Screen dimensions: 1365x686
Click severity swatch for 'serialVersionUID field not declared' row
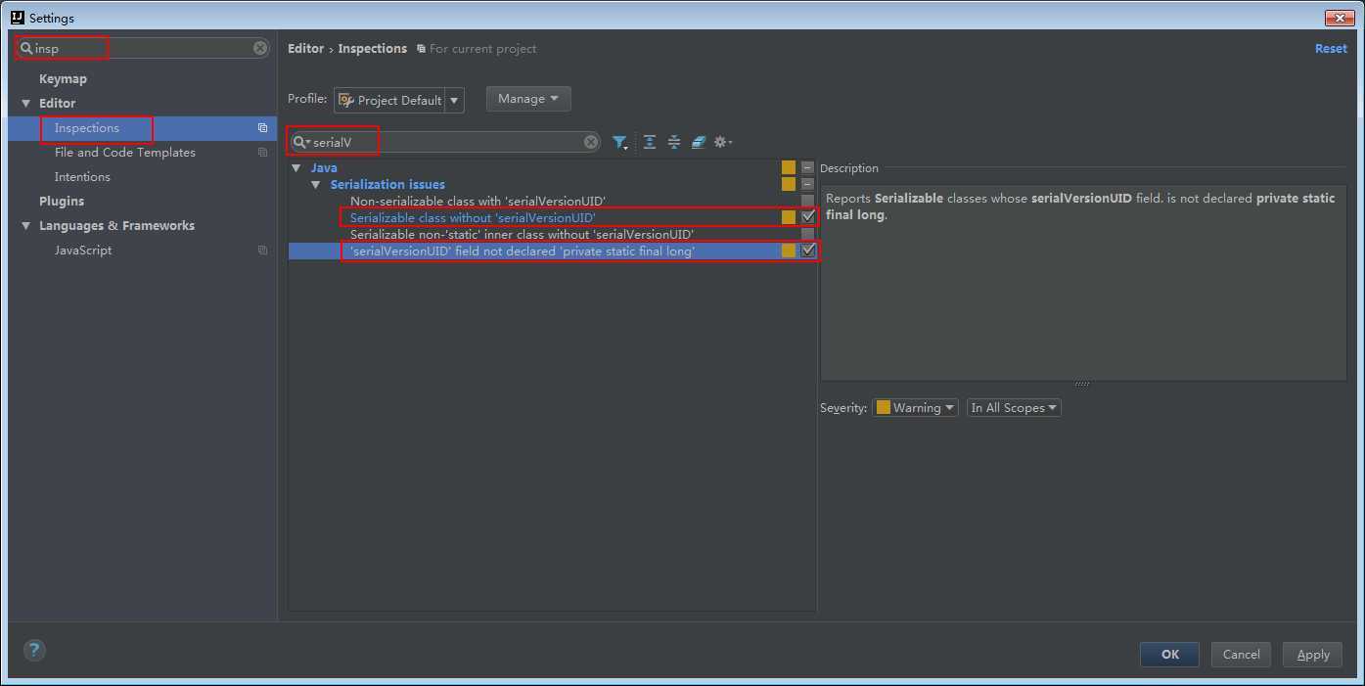click(789, 251)
